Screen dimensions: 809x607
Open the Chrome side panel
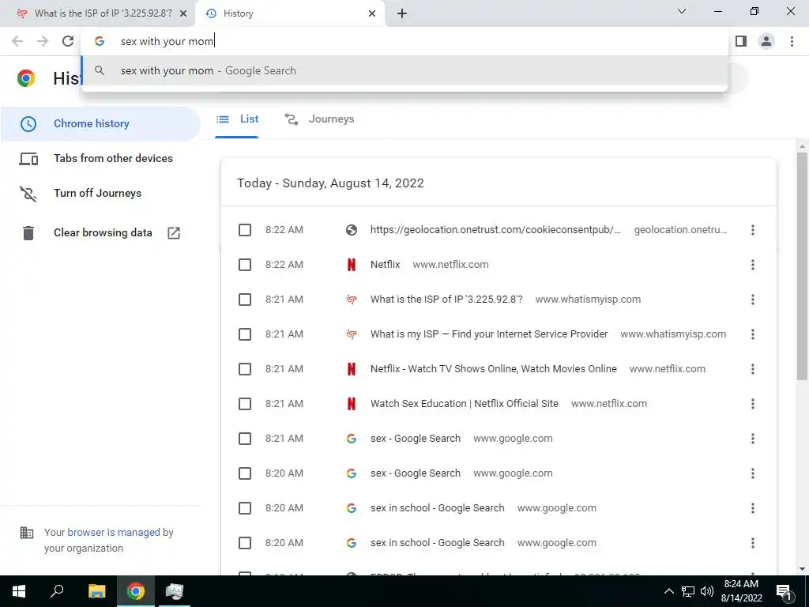pyautogui.click(x=741, y=41)
